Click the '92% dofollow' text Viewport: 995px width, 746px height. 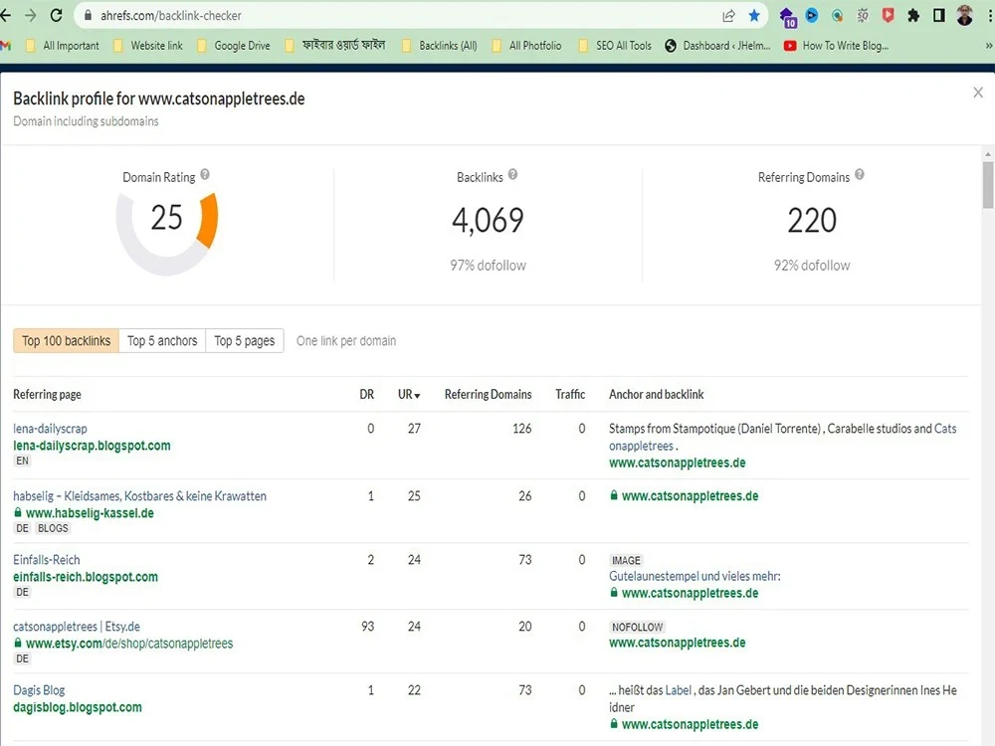(812, 266)
